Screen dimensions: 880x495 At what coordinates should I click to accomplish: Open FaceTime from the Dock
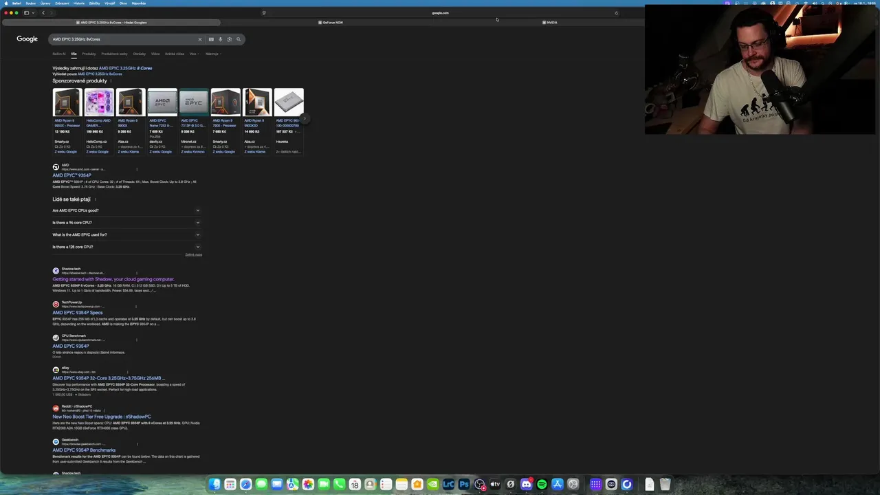click(x=324, y=484)
